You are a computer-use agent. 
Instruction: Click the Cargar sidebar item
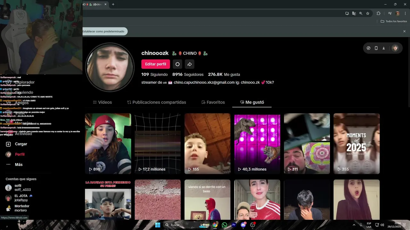point(17,144)
